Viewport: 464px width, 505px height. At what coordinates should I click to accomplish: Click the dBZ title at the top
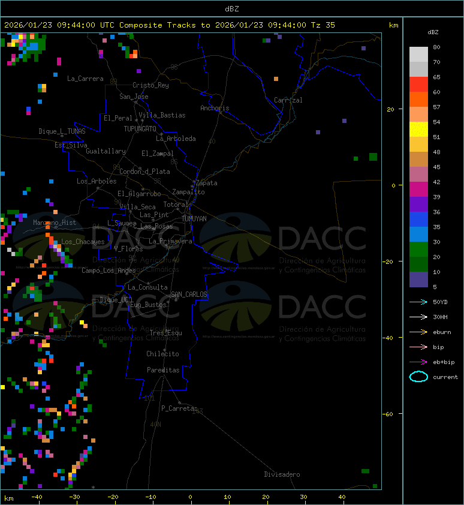232,9
